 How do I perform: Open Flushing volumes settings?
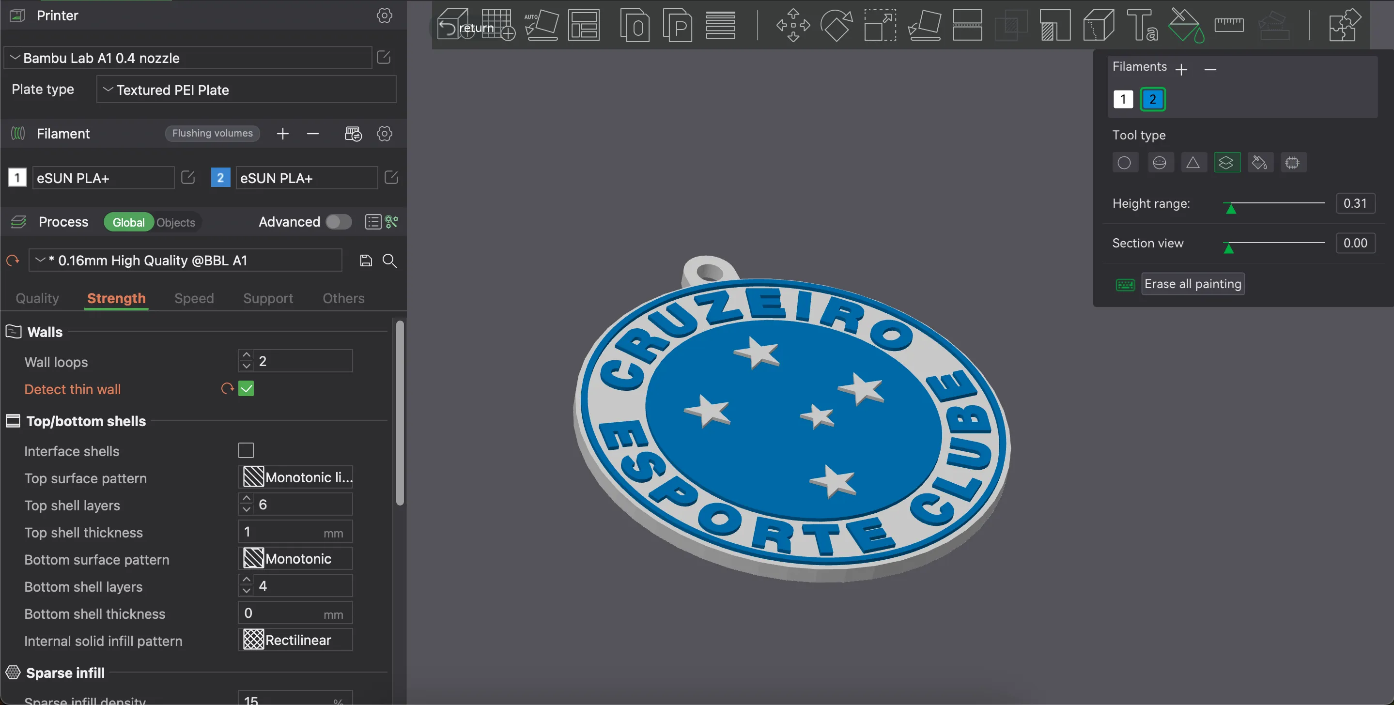pos(212,133)
